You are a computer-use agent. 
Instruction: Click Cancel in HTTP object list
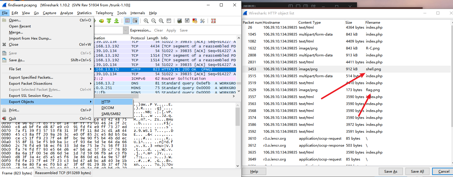pos(442,172)
